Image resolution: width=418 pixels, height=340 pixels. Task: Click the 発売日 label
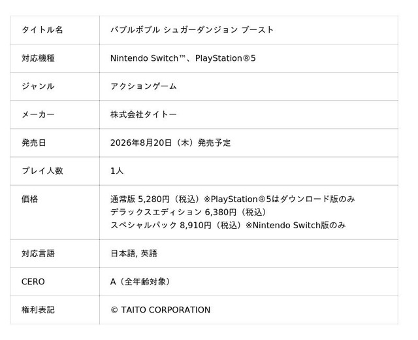(34, 143)
